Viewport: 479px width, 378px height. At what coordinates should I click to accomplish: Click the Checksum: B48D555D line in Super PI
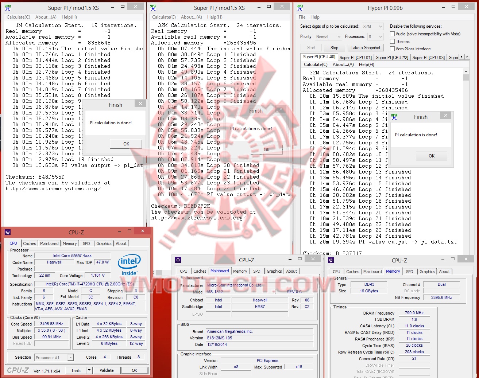[x=35, y=177]
